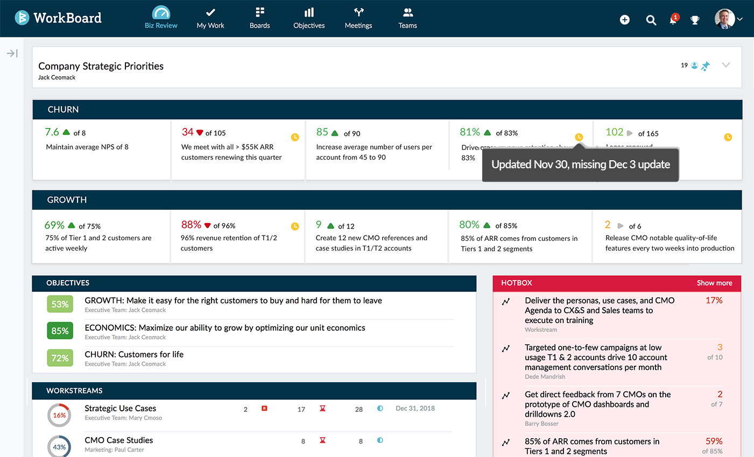Click trend icon beside Targeted one-to-few campaigns
The width and height of the screenshot is (754, 457).
pyautogui.click(x=506, y=348)
